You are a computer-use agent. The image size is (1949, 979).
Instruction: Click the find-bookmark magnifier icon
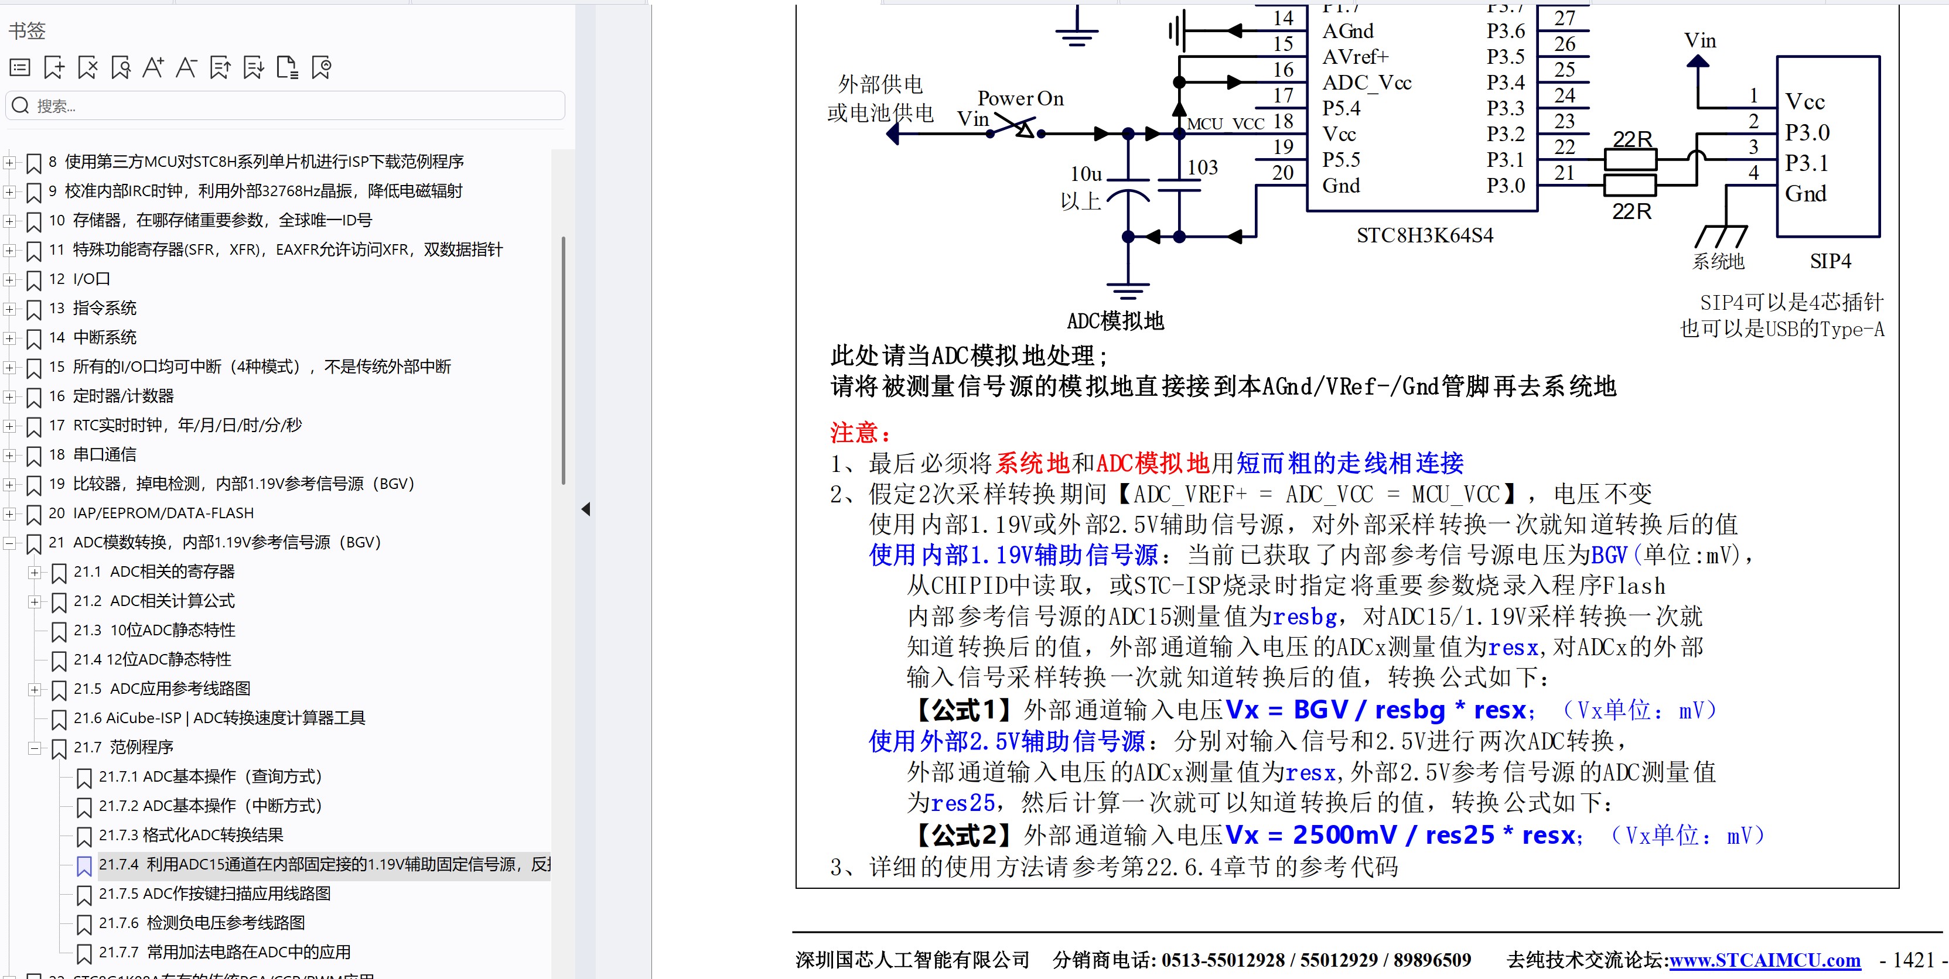point(120,68)
